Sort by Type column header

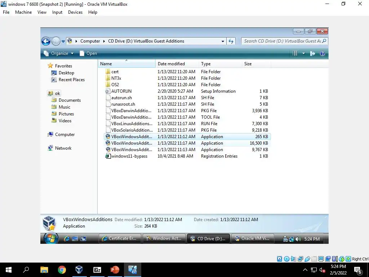(x=220, y=64)
